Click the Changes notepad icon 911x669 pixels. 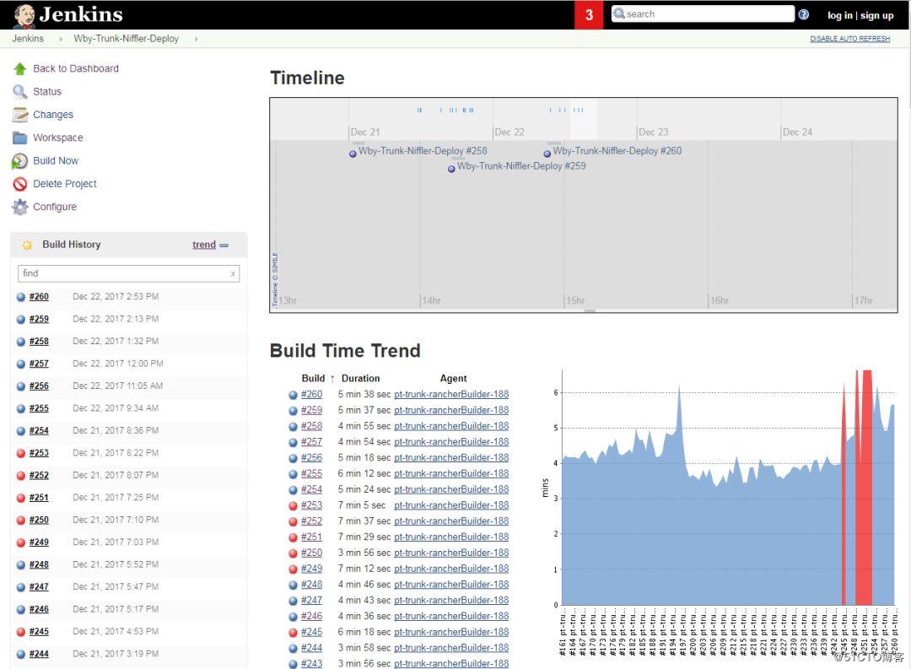pyautogui.click(x=19, y=115)
